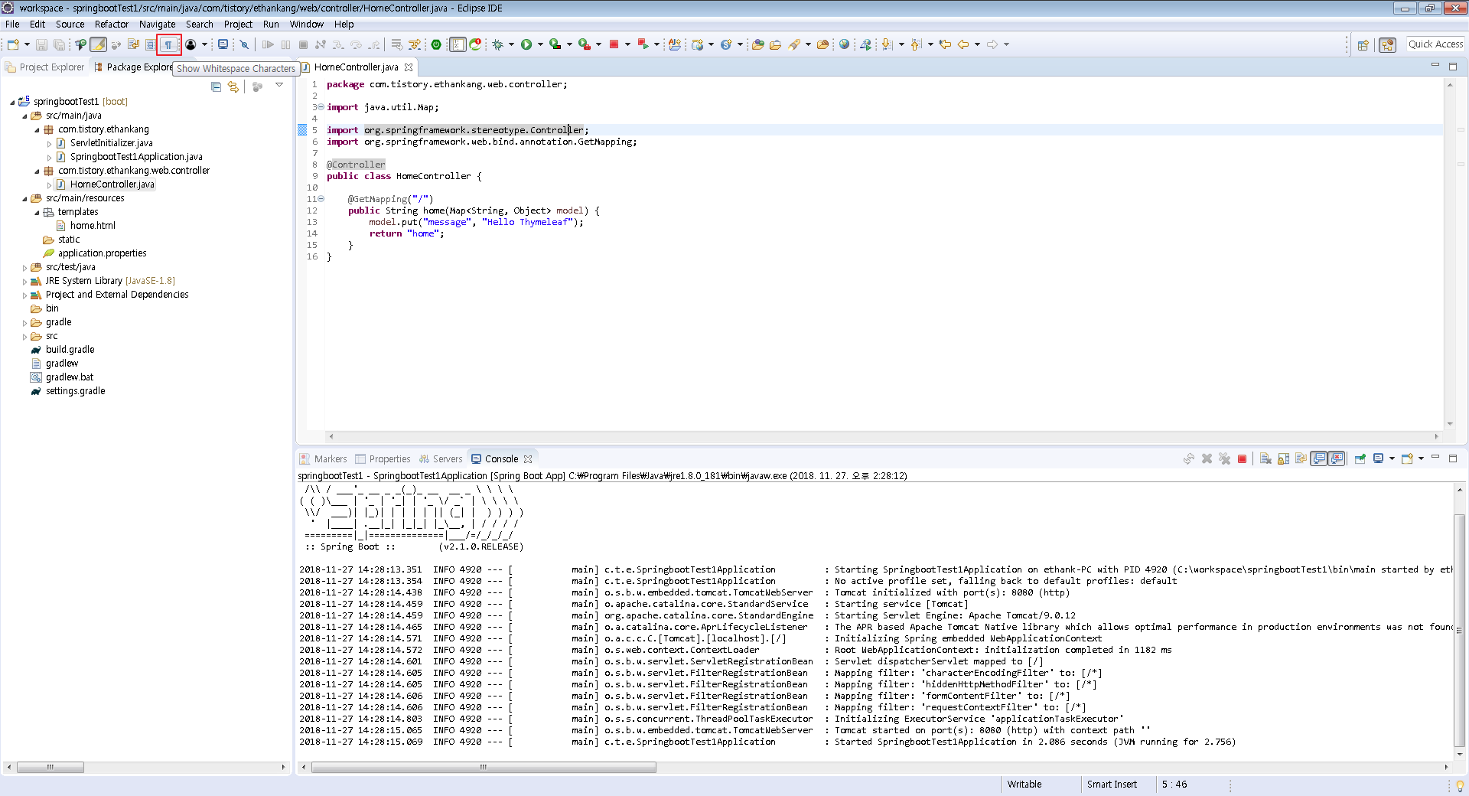Toggle Show Whitespace Characters button
Viewport: 1469px width, 796px height.
click(x=168, y=44)
